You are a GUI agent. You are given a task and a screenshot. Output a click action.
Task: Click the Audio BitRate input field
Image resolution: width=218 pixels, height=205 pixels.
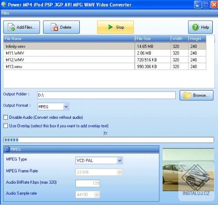(x=88, y=183)
